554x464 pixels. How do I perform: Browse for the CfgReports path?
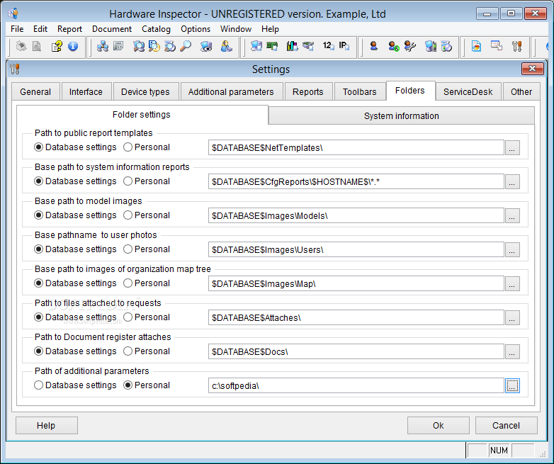(512, 181)
